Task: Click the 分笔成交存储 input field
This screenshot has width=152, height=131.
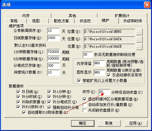Action: [x=54, y=66]
